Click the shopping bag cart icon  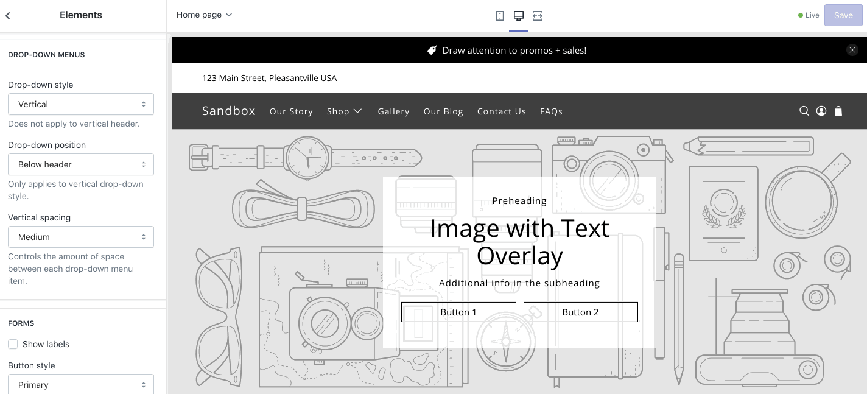point(838,111)
